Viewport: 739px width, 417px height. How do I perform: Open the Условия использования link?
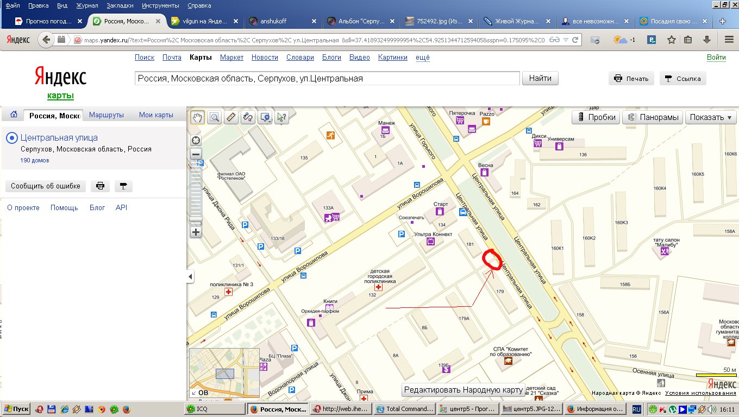[x=700, y=393]
